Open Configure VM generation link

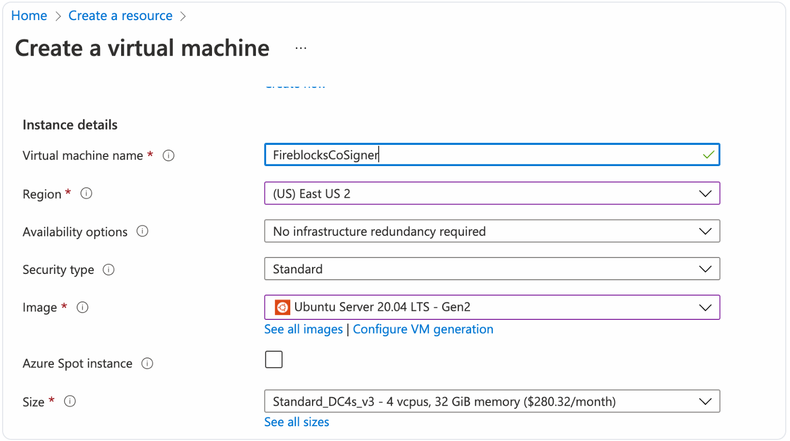pyautogui.click(x=423, y=329)
